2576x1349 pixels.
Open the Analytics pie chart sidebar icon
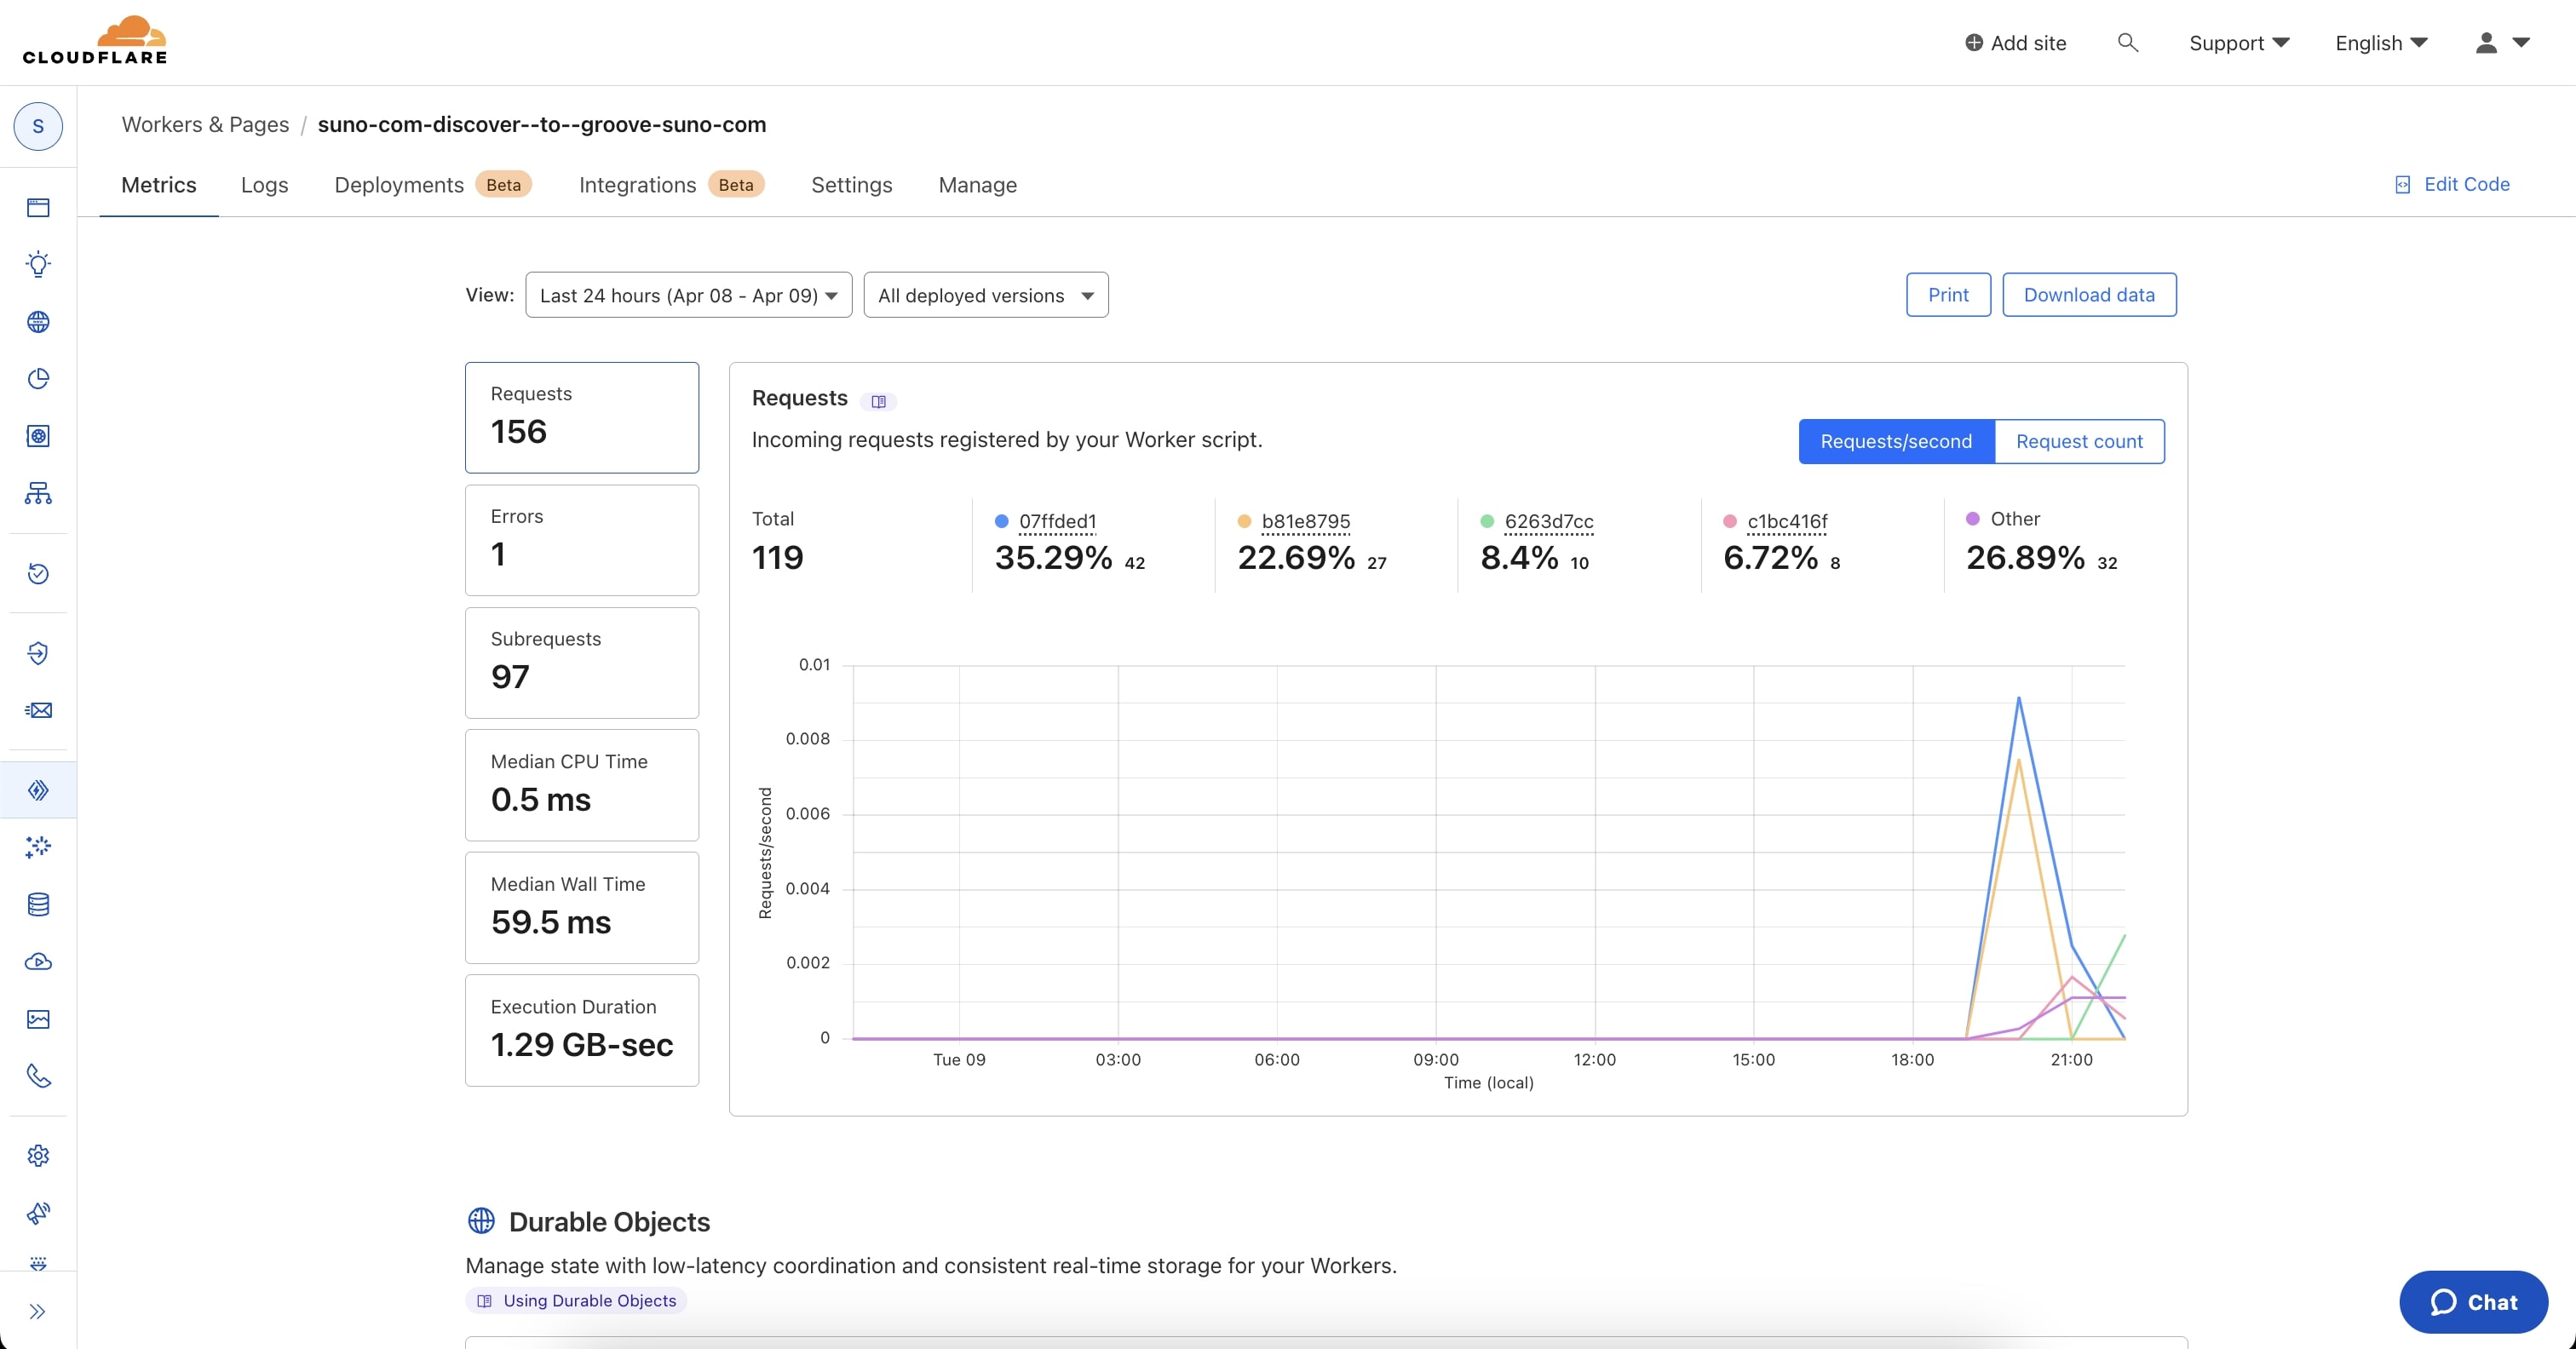point(38,379)
